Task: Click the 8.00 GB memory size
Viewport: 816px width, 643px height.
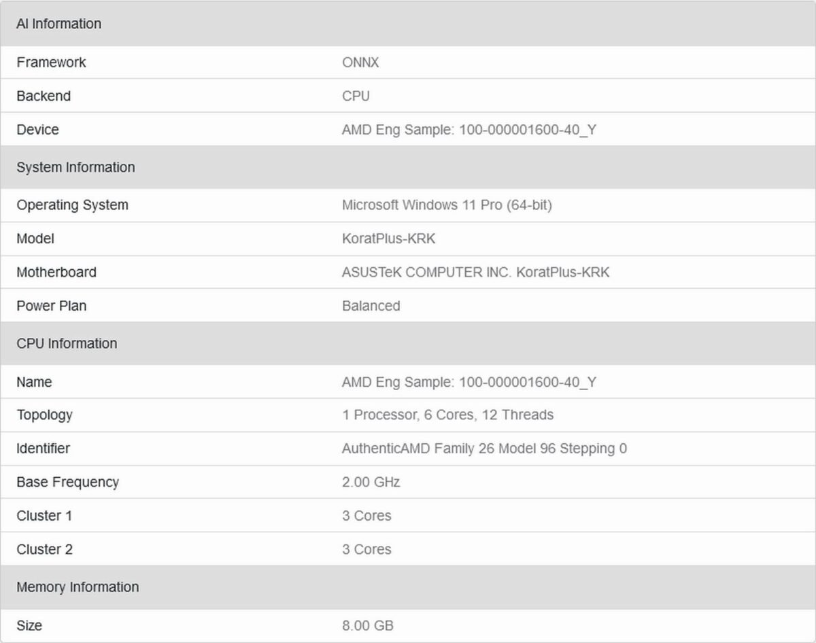Action: pyautogui.click(x=367, y=625)
